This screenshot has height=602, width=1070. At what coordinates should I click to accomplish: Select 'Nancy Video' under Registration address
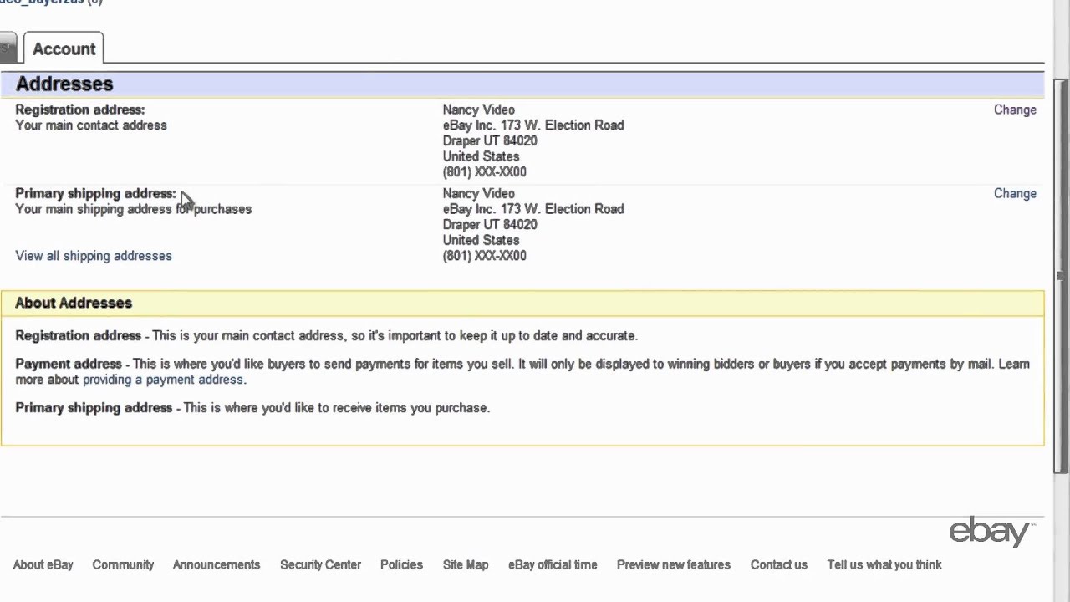(x=479, y=110)
